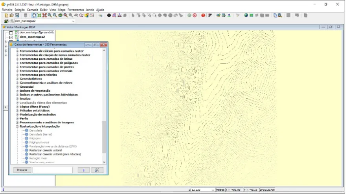Click the green zoom to full extent icon
347x195 pixels.
click(39, 15)
